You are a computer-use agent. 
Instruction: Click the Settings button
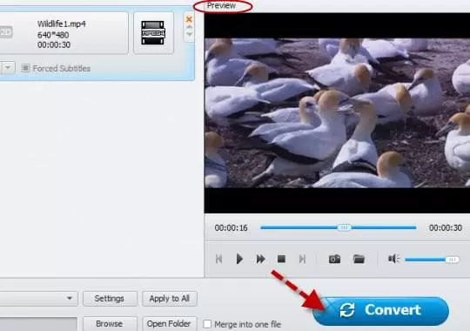tap(110, 298)
